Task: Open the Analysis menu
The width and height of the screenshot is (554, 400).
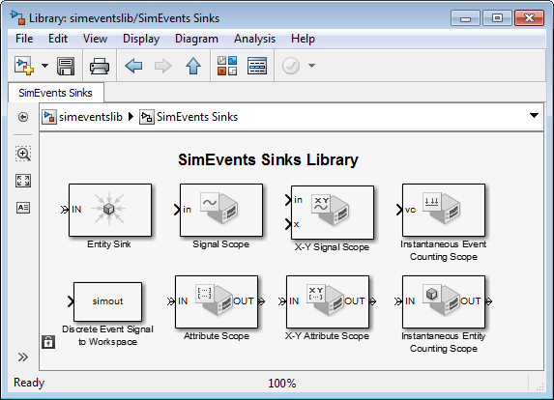Action: coord(254,39)
